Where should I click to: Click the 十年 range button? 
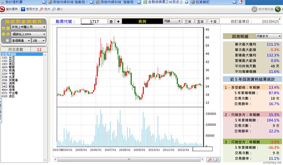(213, 21)
